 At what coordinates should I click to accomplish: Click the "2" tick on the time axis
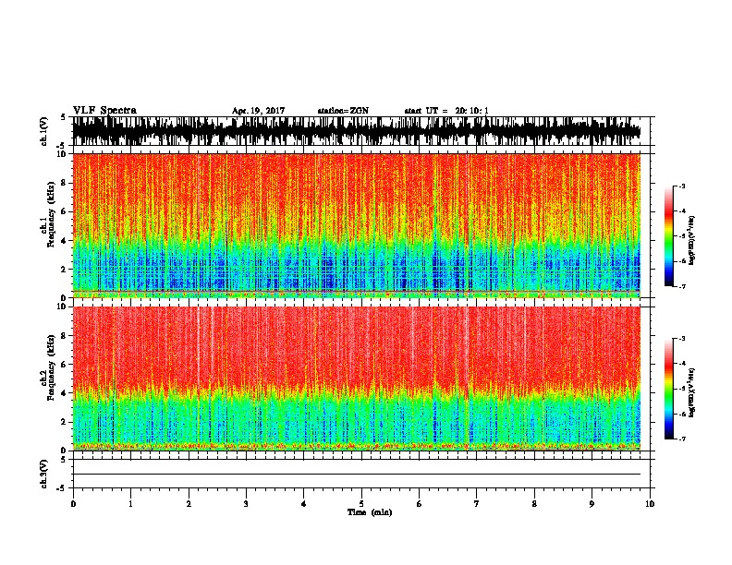click(x=189, y=504)
